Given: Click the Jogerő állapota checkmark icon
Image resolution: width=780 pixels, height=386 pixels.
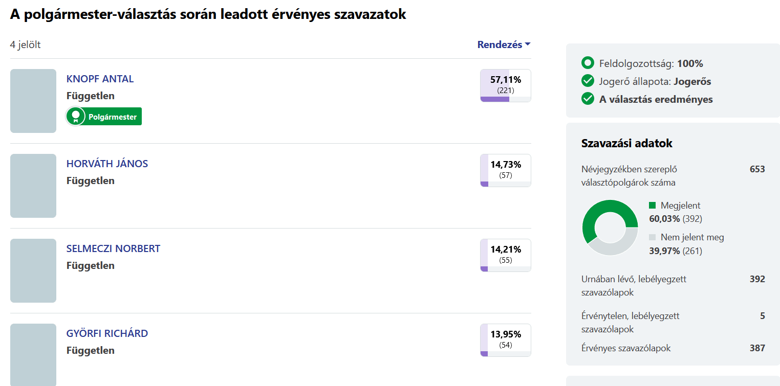Looking at the screenshot, I should pyautogui.click(x=588, y=81).
